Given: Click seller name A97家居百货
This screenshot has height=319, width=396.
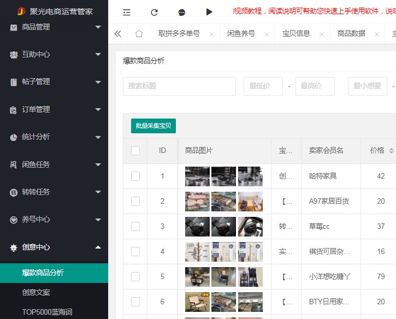Looking at the screenshot, I should coord(329,202).
